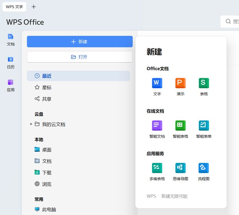Open the local 文档 documents folder

(x=43, y=161)
